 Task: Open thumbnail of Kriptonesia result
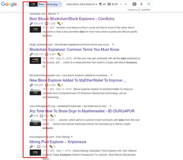35,152
